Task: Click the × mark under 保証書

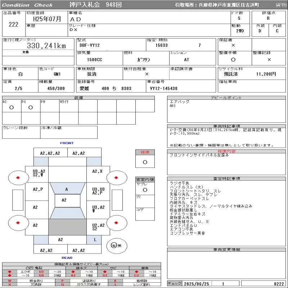Action: click(x=233, y=45)
